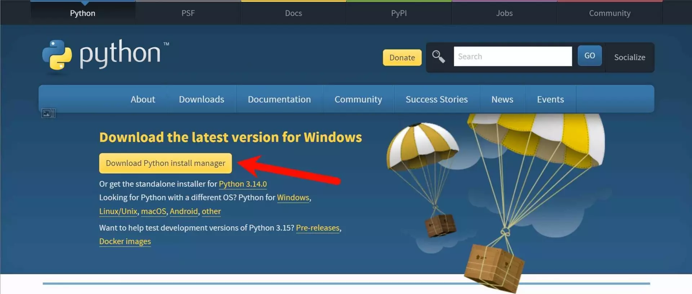The image size is (692, 294).
Task: Open the Python 3.14.0 installer link
Action: (x=243, y=184)
